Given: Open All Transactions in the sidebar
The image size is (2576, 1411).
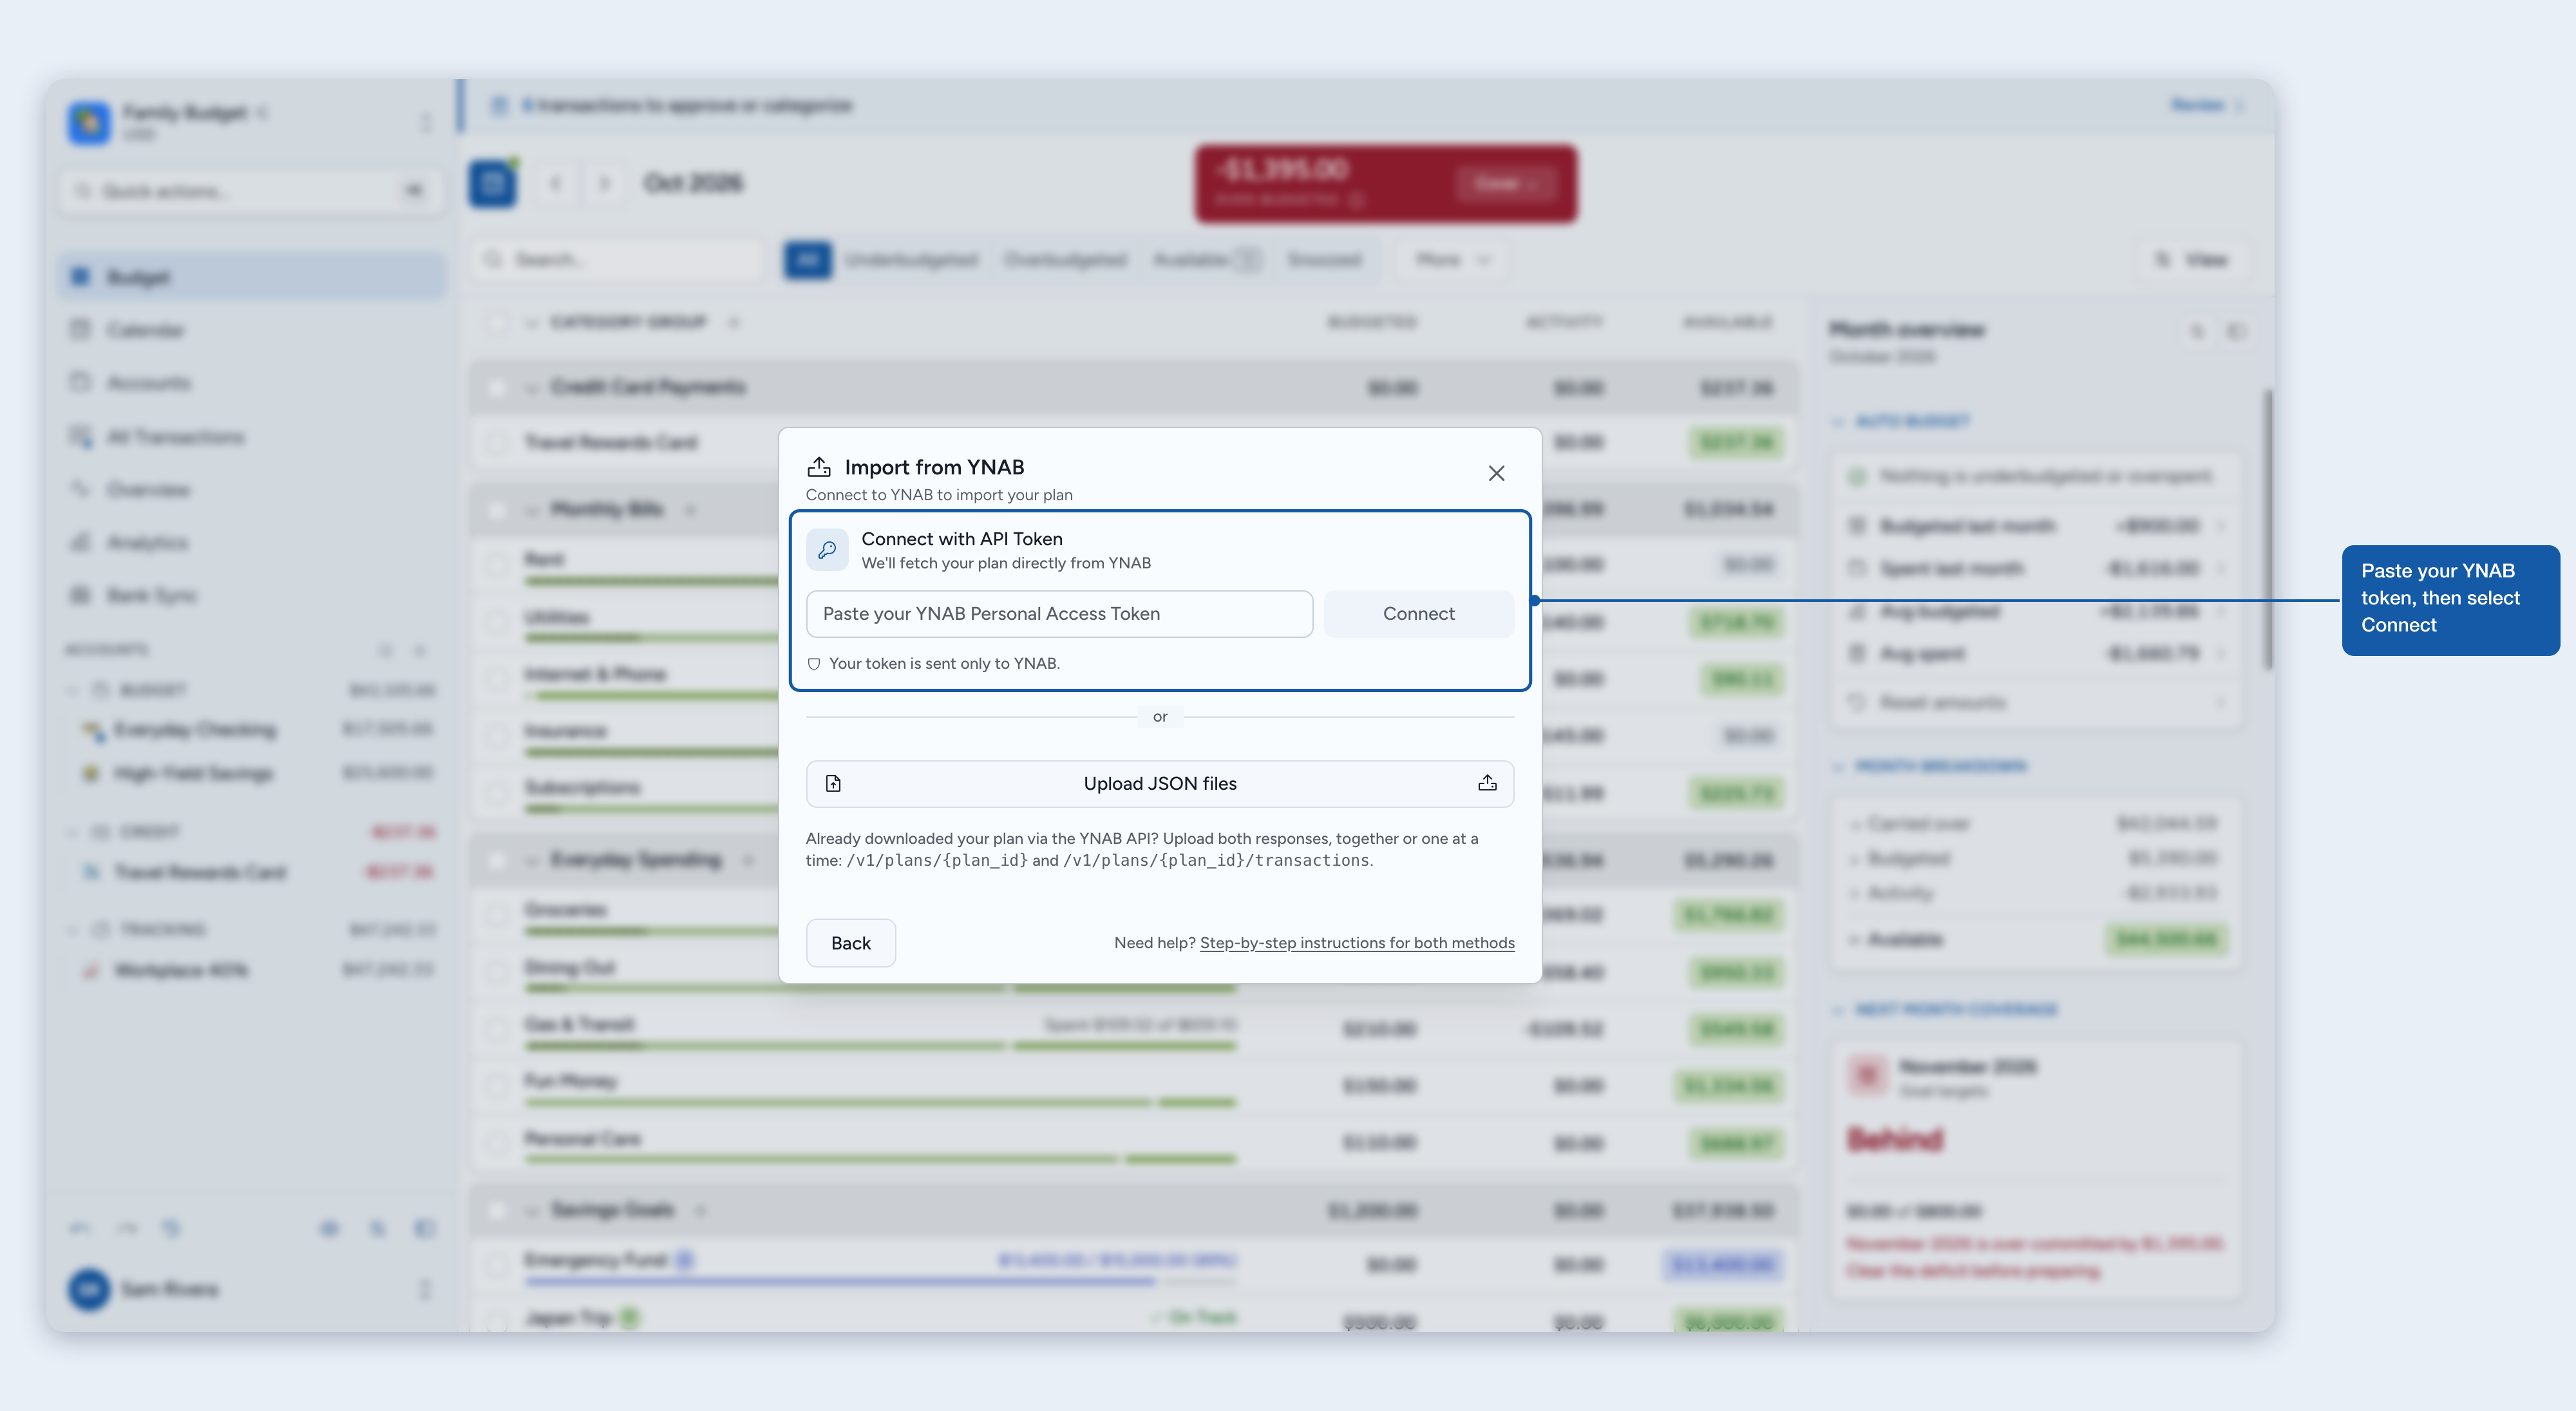Looking at the screenshot, I should click(252, 436).
